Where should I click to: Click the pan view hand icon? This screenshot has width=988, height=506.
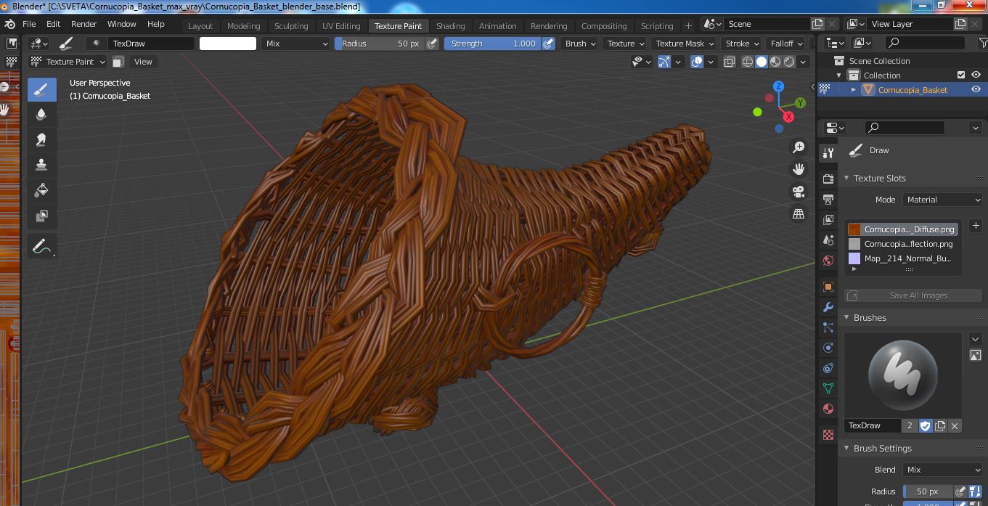click(x=799, y=169)
